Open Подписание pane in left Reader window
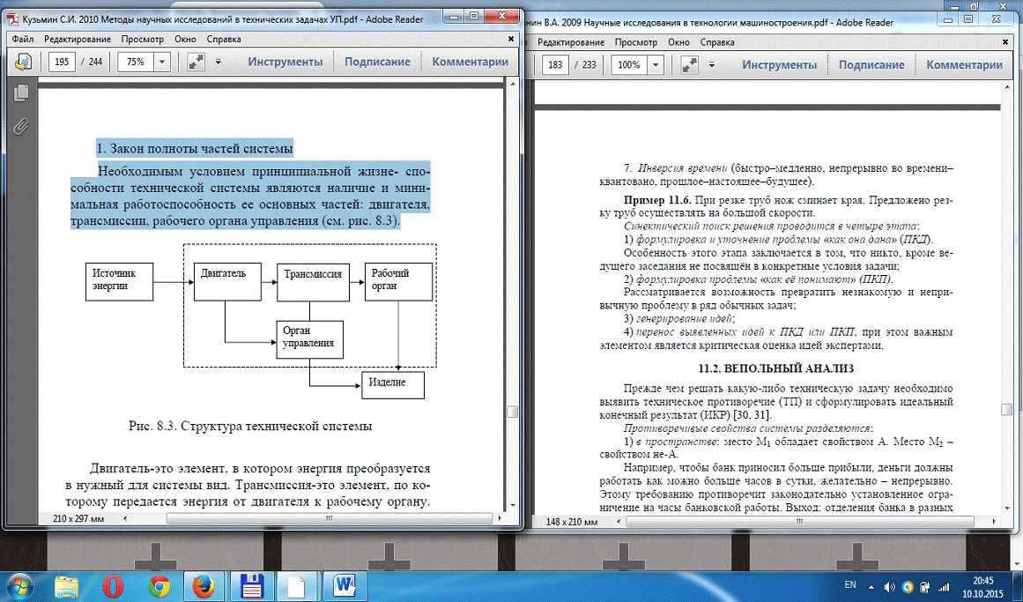 378,62
